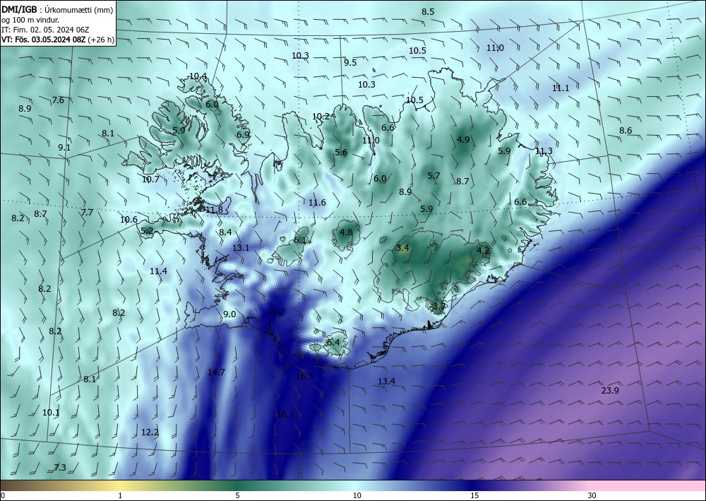Click the 10.1 value on the map
706x501 pixels.
tap(51, 413)
